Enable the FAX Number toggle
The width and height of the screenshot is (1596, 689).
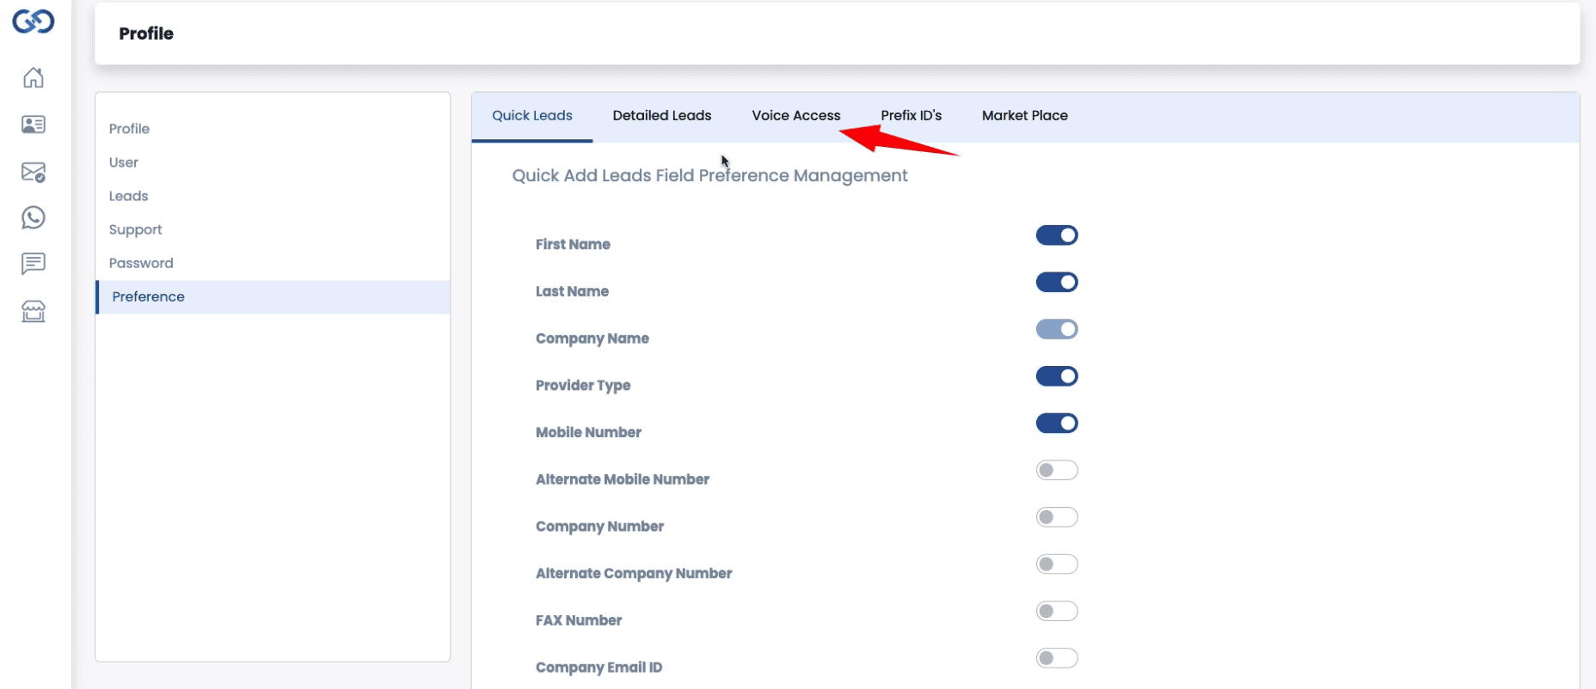(1056, 611)
